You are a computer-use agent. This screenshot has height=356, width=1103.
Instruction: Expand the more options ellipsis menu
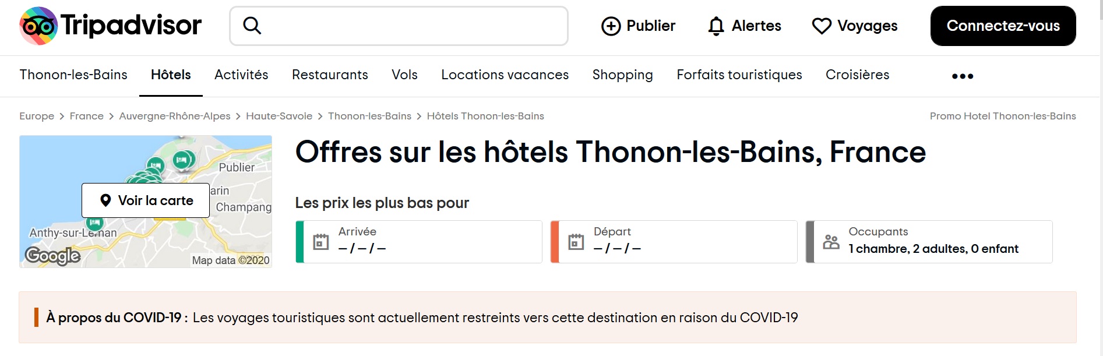pos(963,76)
